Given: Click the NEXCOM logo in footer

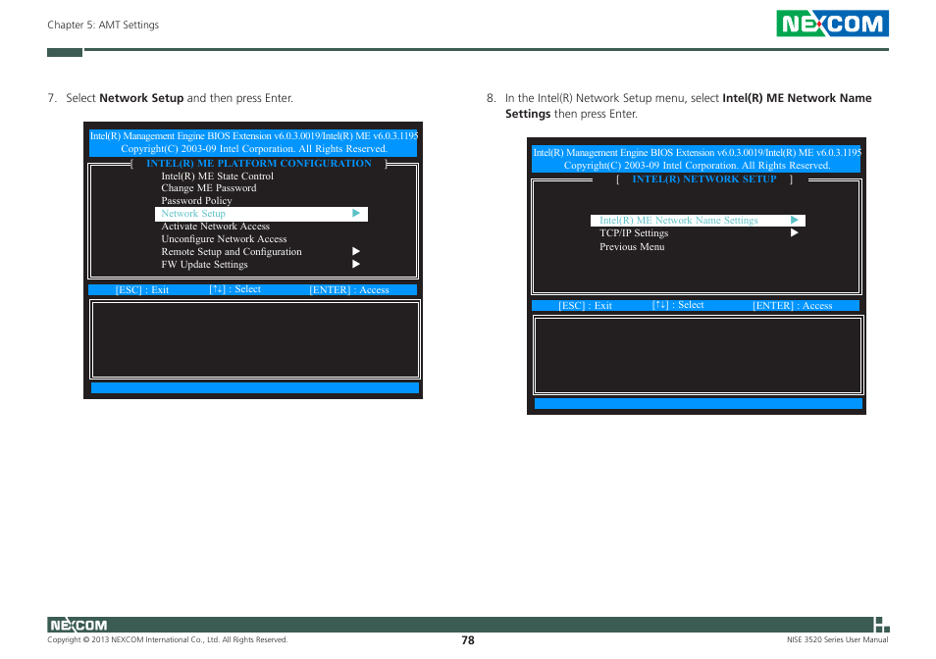Looking at the screenshot, I should tap(78, 625).
